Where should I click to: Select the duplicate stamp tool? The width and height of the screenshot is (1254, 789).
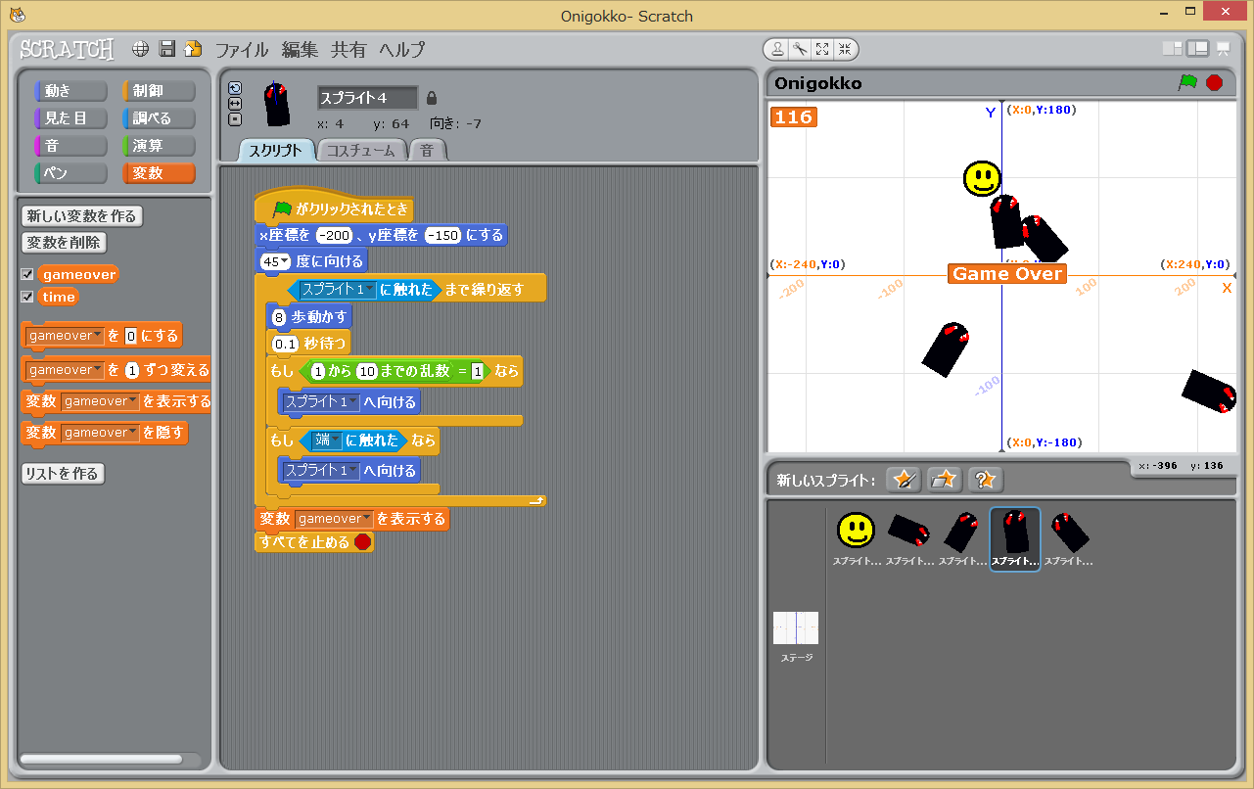click(x=777, y=49)
